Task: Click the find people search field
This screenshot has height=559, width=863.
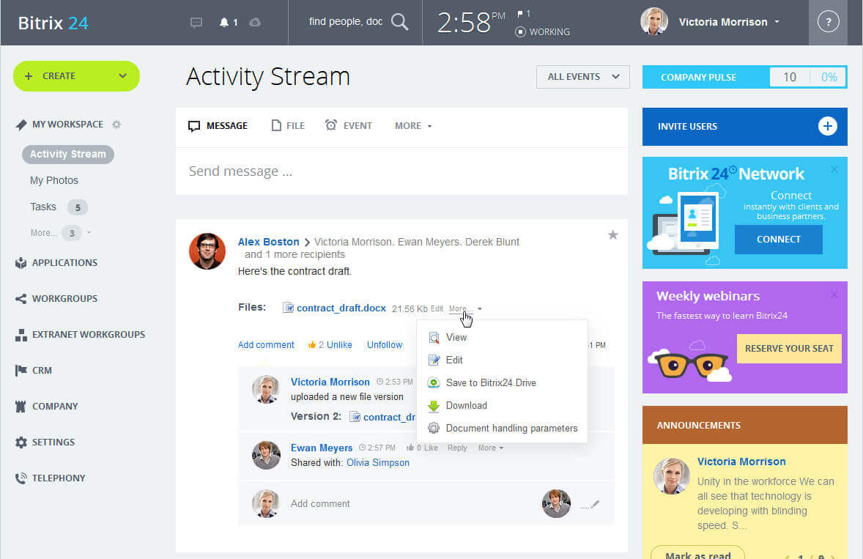Action: pyautogui.click(x=346, y=21)
